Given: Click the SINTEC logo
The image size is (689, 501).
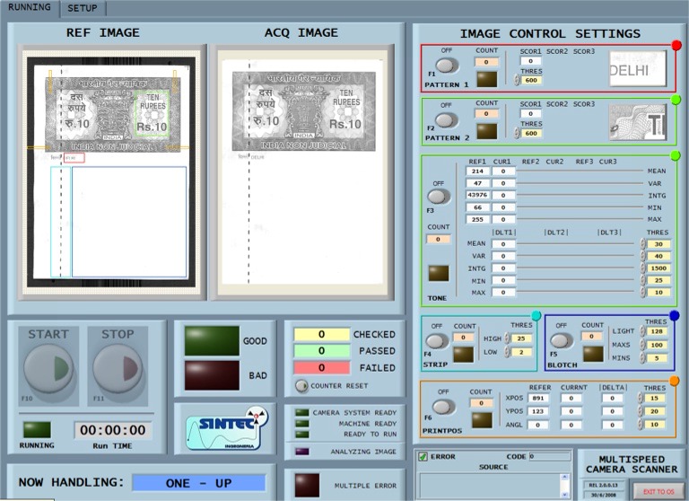Looking at the screenshot, I should point(226,430).
